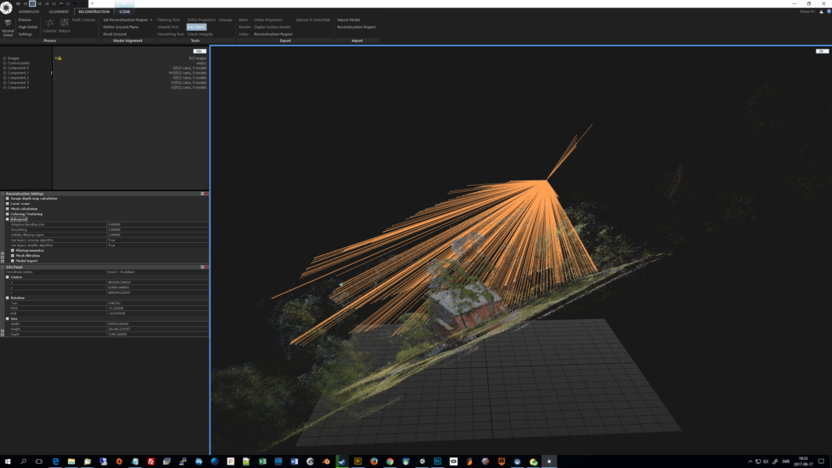Expand the Component 1 tree node

tap(4, 73)
